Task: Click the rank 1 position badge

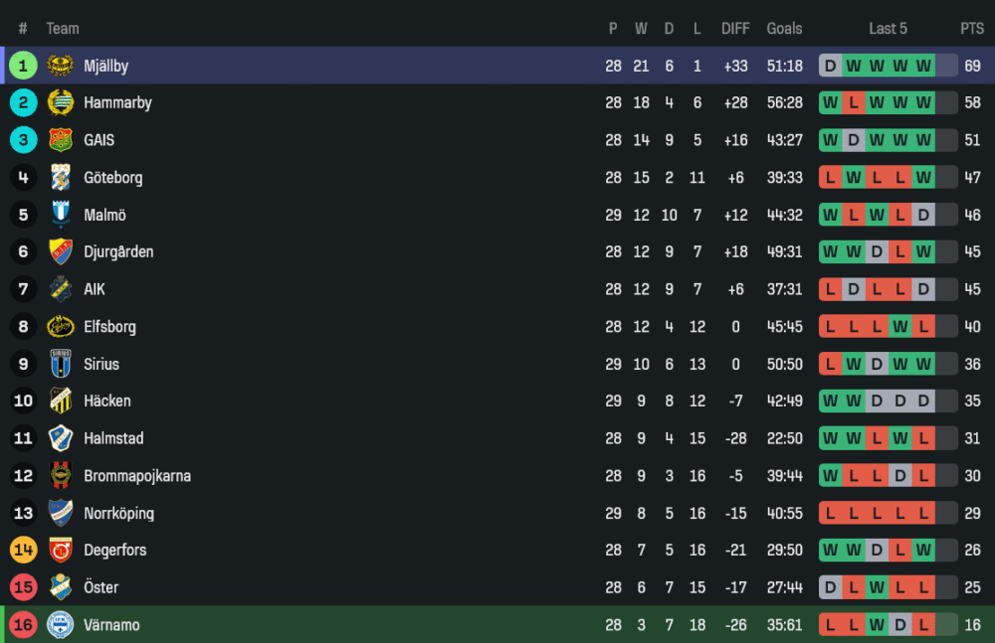Action: pos(23,66)
